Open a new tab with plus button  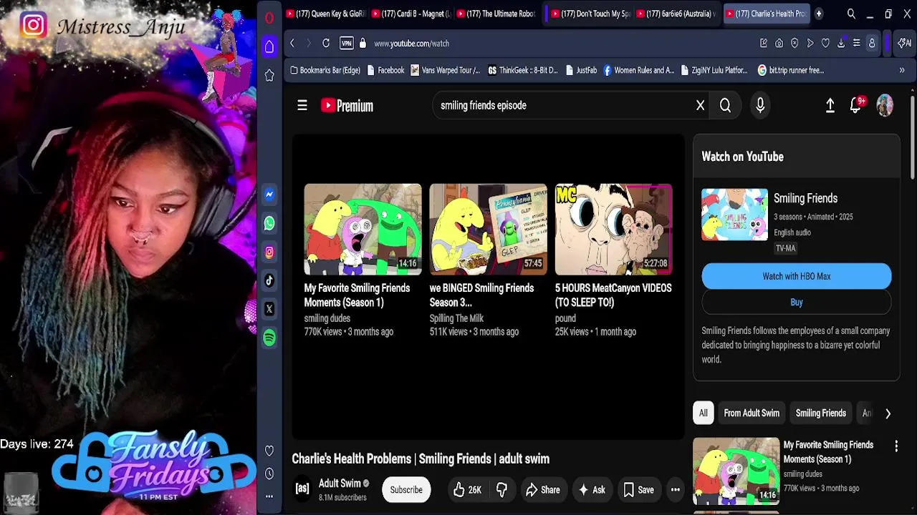[x=819, y=14]
